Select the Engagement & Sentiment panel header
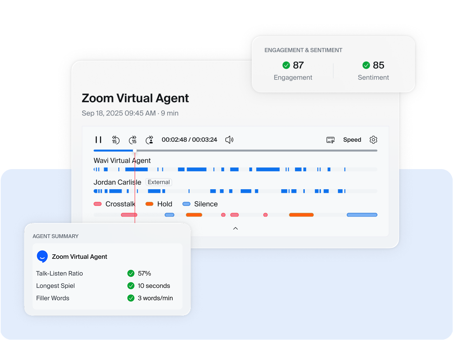453x340 pixels. coord(303,50)
